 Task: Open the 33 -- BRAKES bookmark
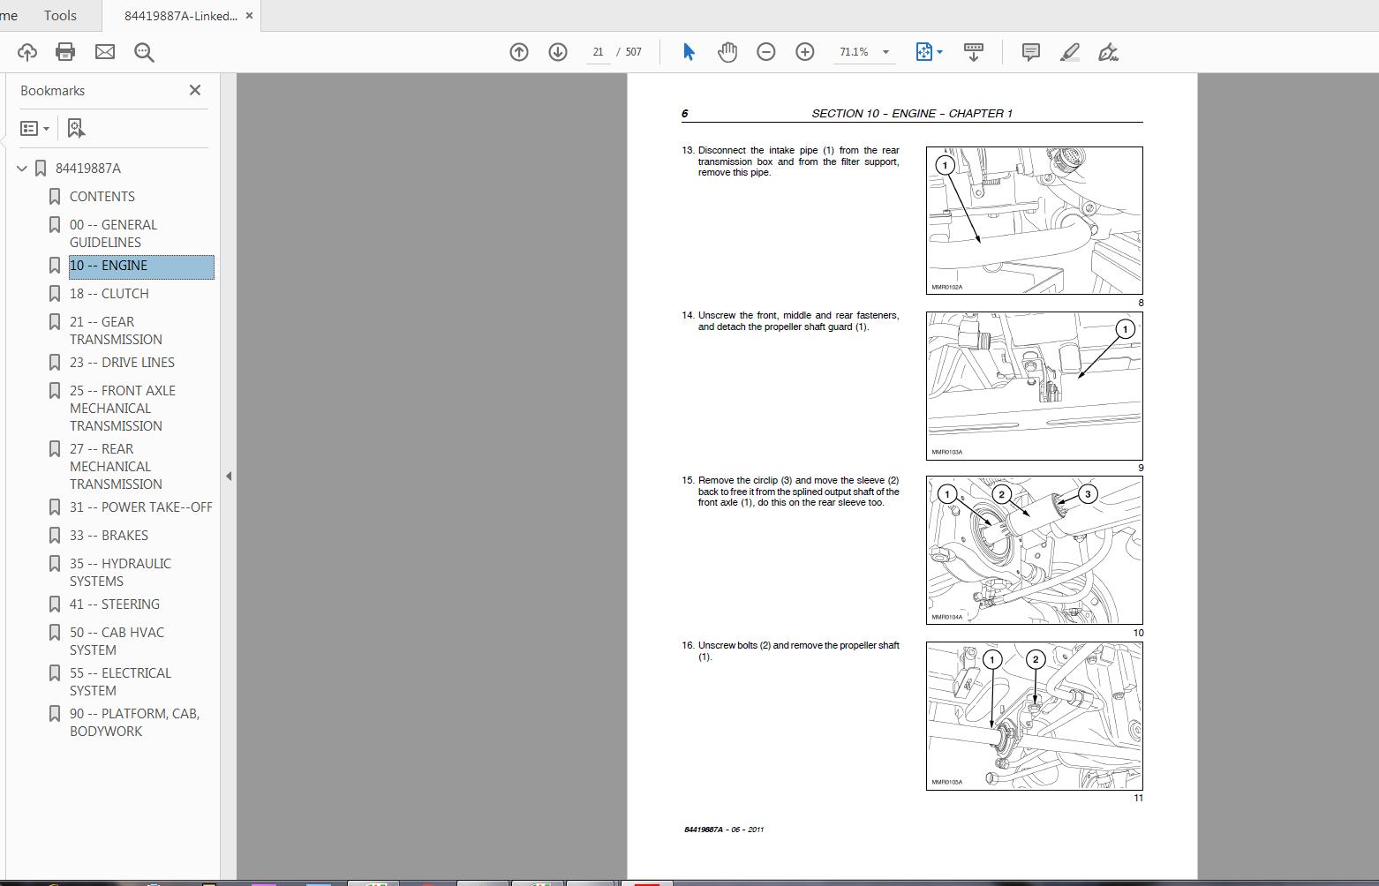(x=109, y=535)
